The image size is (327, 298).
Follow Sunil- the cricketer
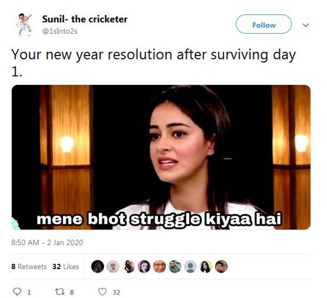click(263, 24)
